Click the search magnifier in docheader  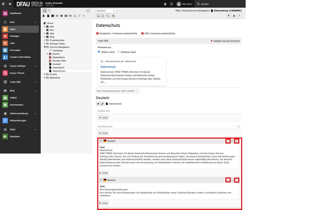click(x=108, y=16)
